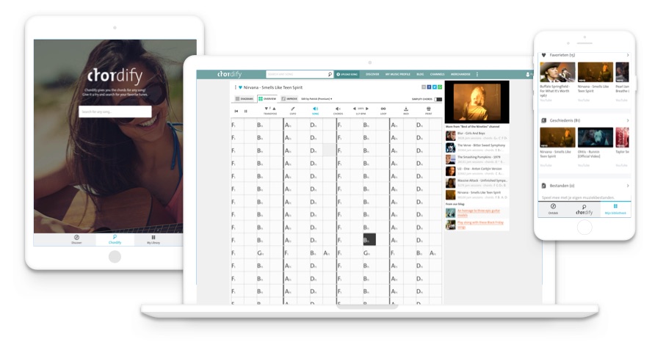The image size is (655, 350).
Task: Tap My Library grid icon on tablet
Action: [153, 237]
